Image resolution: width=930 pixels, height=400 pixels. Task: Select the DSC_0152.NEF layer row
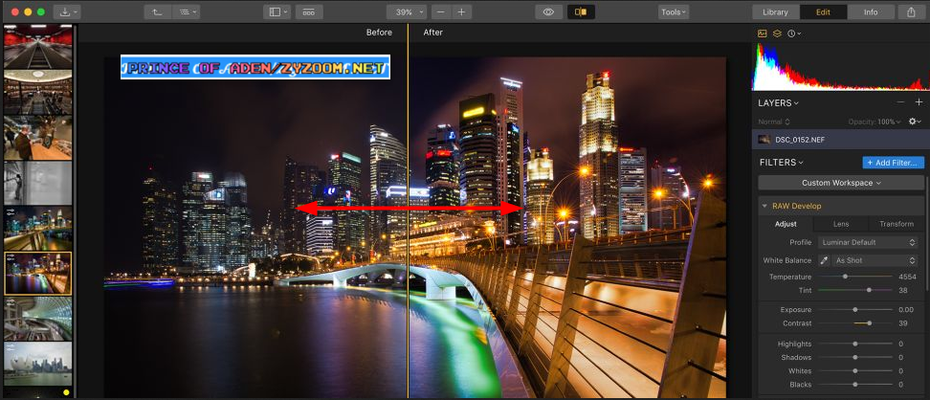(840, 140)
